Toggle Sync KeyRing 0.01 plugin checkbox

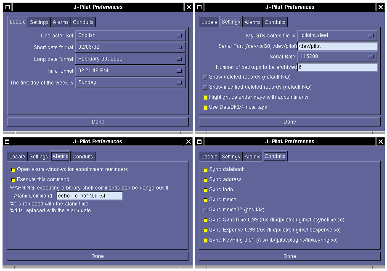[x=205, y=240]
